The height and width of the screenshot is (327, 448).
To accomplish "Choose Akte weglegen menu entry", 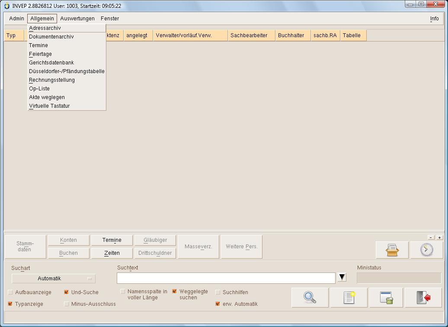I will point(67,97).
